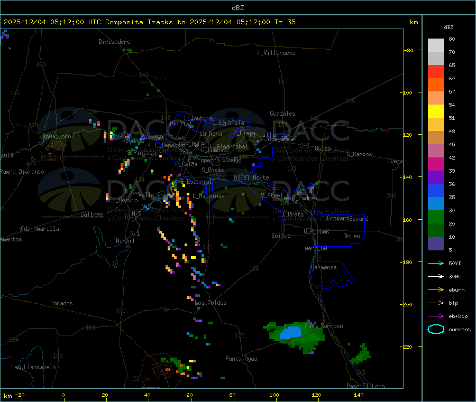Click the 'S_Rosas' map label
Screen dimensions: 476x402
(x=213, y=170)
